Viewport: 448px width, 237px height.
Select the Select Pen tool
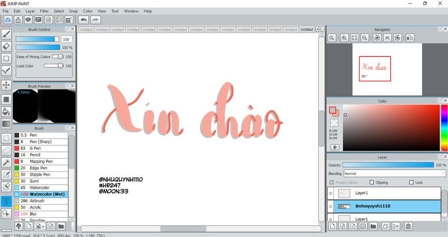click(6, 174)
